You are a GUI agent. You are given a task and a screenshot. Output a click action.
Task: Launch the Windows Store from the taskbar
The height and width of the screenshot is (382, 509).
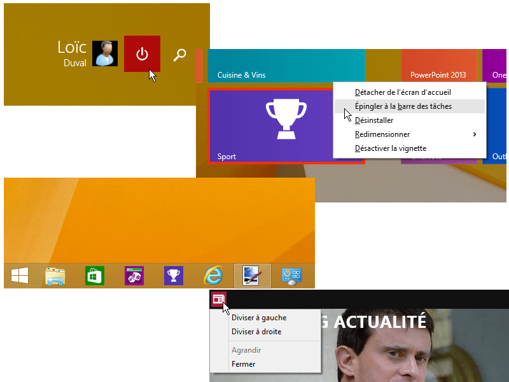click(94, 276)
